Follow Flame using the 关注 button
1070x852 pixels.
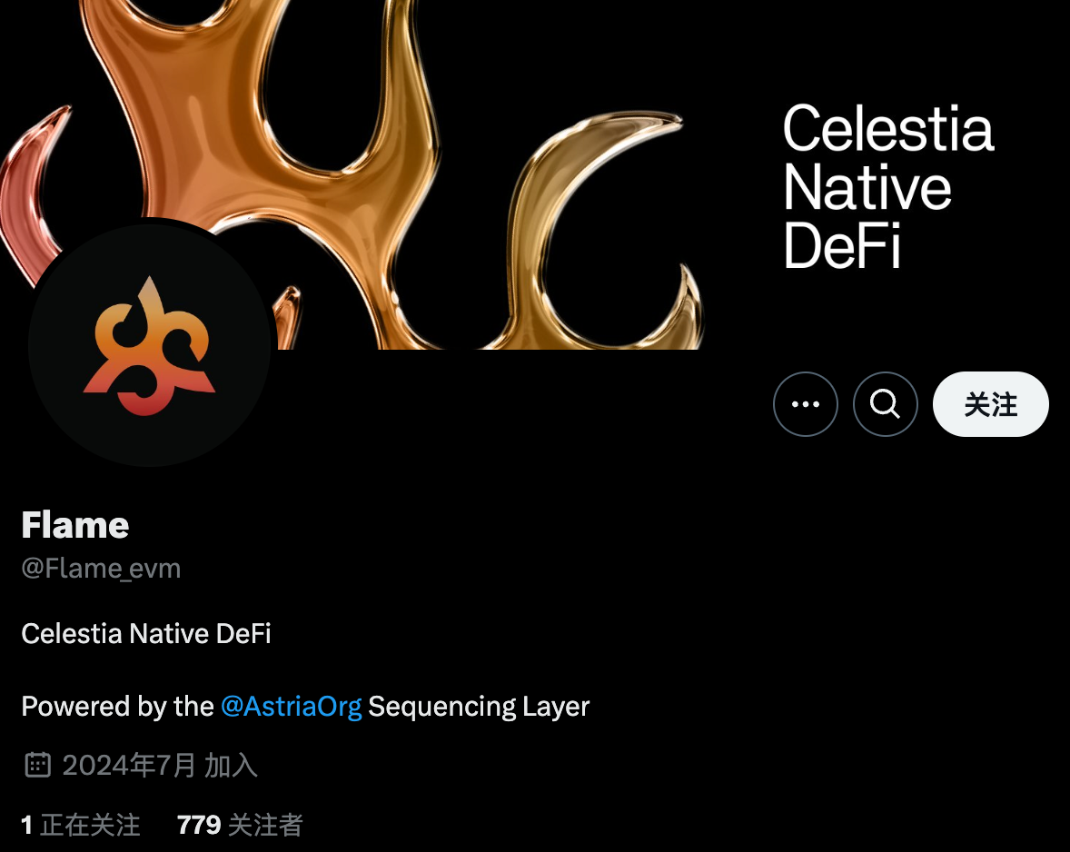(990, 404)
